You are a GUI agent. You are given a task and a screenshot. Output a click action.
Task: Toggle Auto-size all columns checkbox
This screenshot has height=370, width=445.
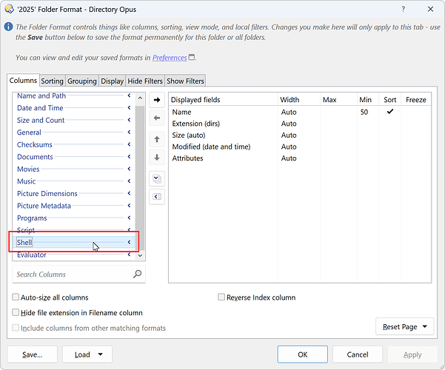[16, 297]
